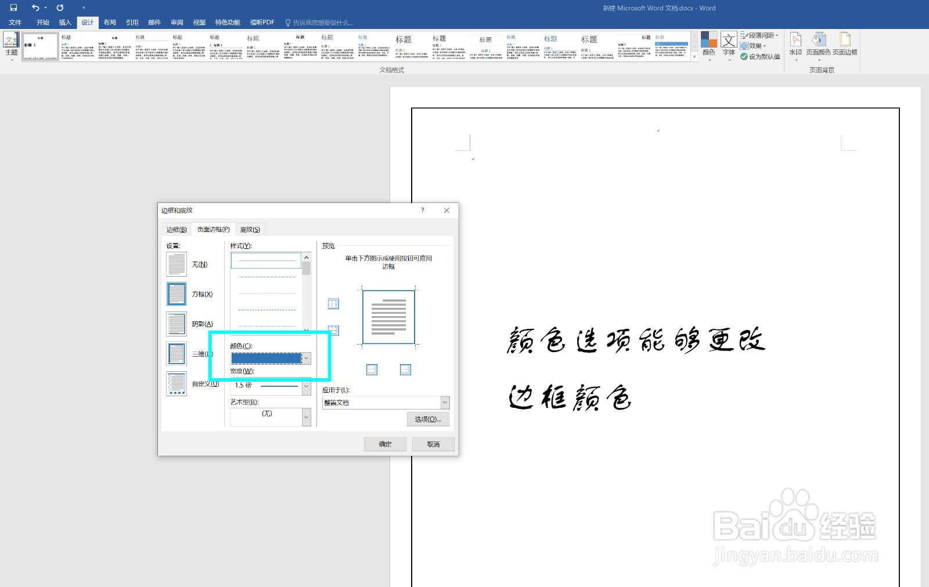The height and width of the screenshot is (587, 929).
Task: Open the 艺术型 (Art) dropdown
Action: point(307,416)
